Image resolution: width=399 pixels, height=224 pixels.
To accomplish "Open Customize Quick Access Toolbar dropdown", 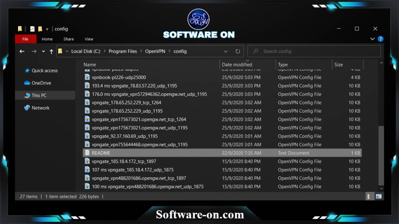I will click(47, 29).
